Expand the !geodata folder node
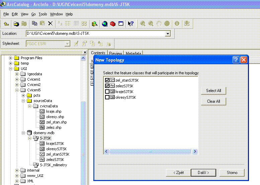 tap(17, 74)
